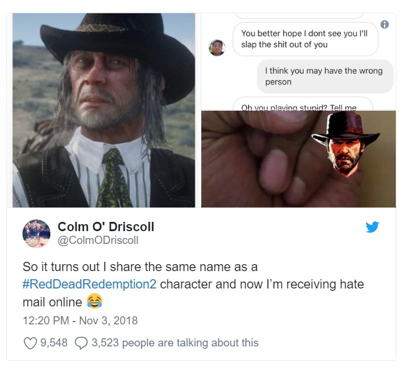Image resolution: width=409 pixels, height=369 pixels.
Task: Click the sender's avatar in the chat screenshot
Action: tap(217, 48)
